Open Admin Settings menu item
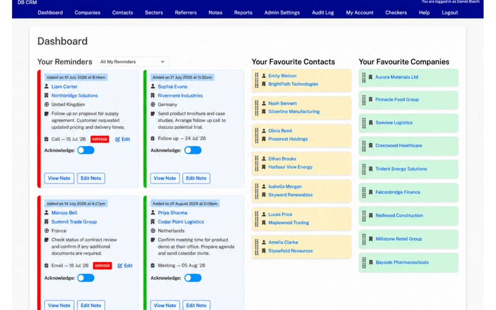Viewport: 496px width, 310px height. (282, 12)
